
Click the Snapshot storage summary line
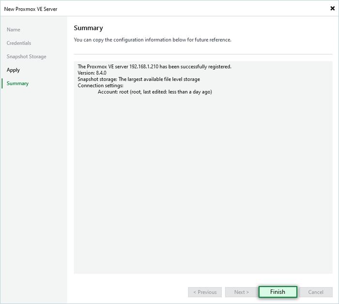[139, 79]
